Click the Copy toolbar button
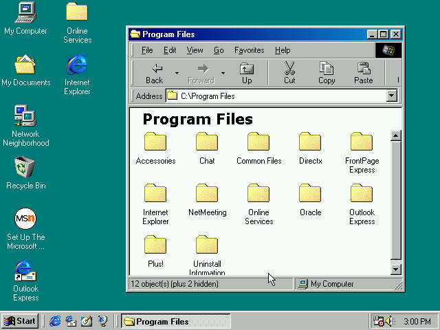The width and height of the screenshot is (440, 330). (327, 74)
